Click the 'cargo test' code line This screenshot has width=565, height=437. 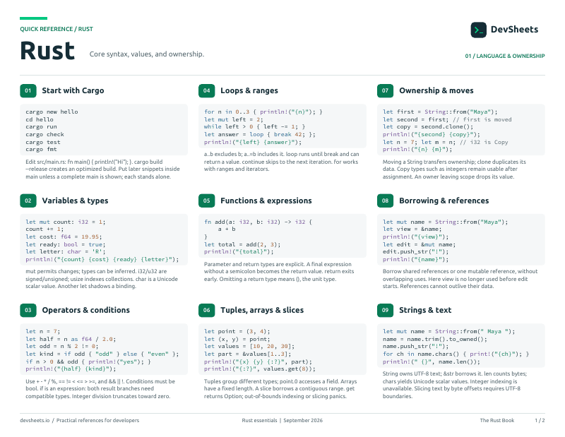(x=43, y=142)
